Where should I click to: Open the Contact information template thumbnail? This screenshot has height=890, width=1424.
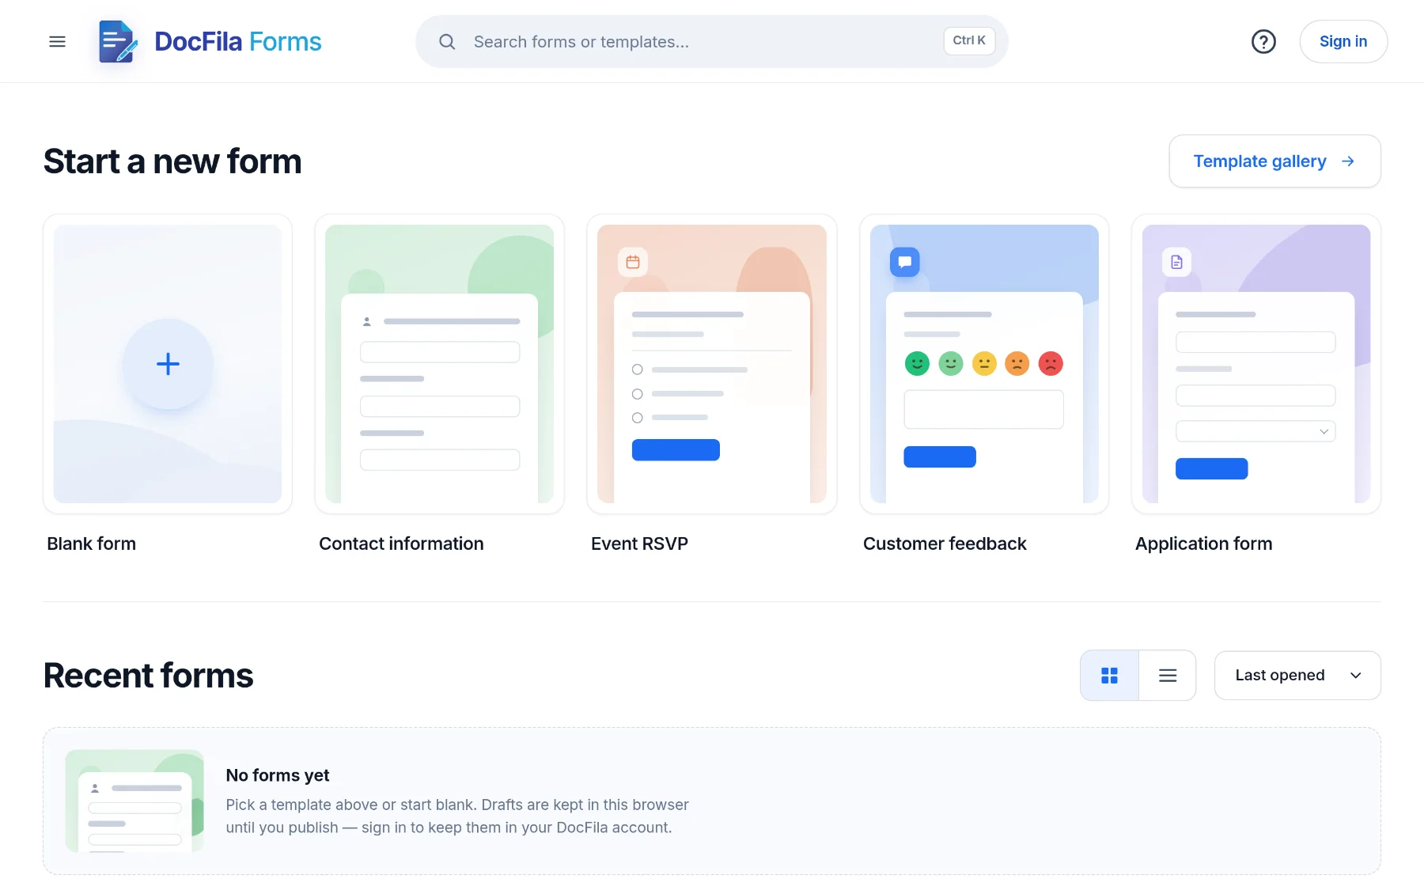pyautogui.click(x=440, y=364)
